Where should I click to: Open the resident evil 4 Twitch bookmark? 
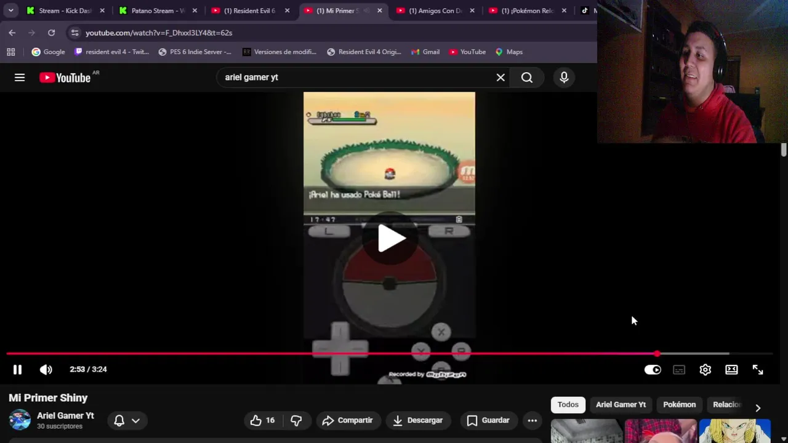click(111, 52)
